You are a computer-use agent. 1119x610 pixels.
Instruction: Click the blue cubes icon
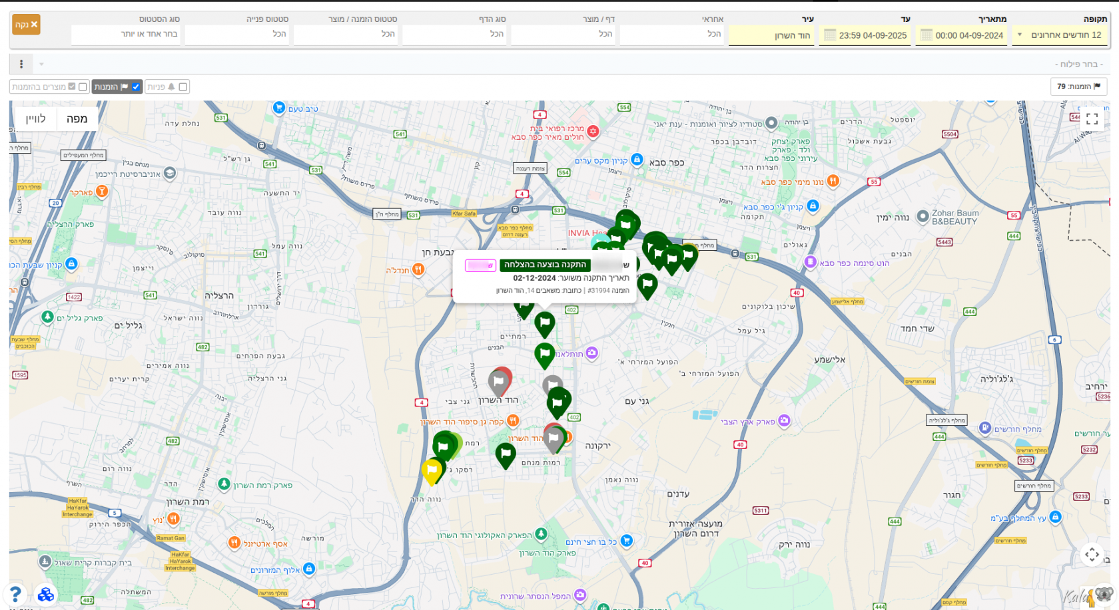(45, 594)
